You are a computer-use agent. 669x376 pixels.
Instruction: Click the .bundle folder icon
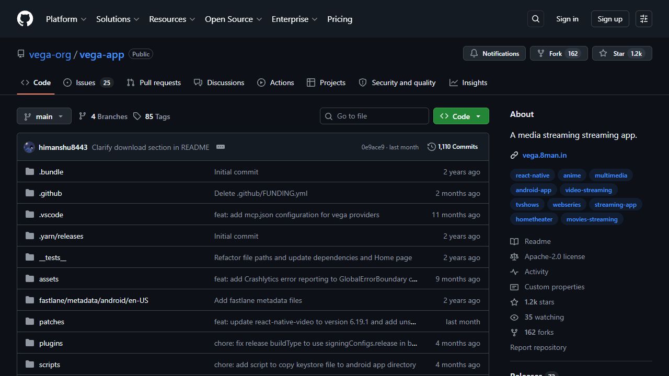pos(30,172)
